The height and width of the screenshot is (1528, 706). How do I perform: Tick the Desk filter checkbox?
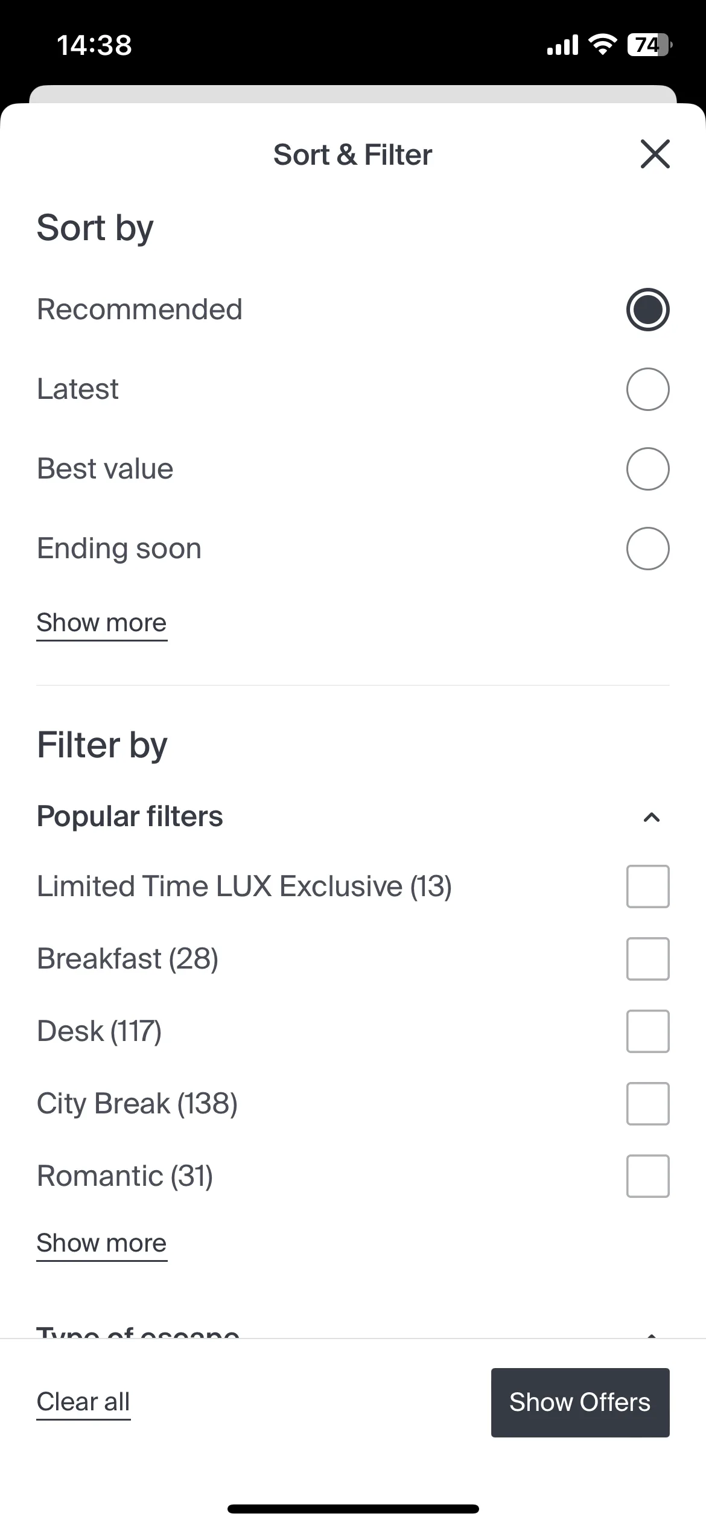click(647, 1031)
